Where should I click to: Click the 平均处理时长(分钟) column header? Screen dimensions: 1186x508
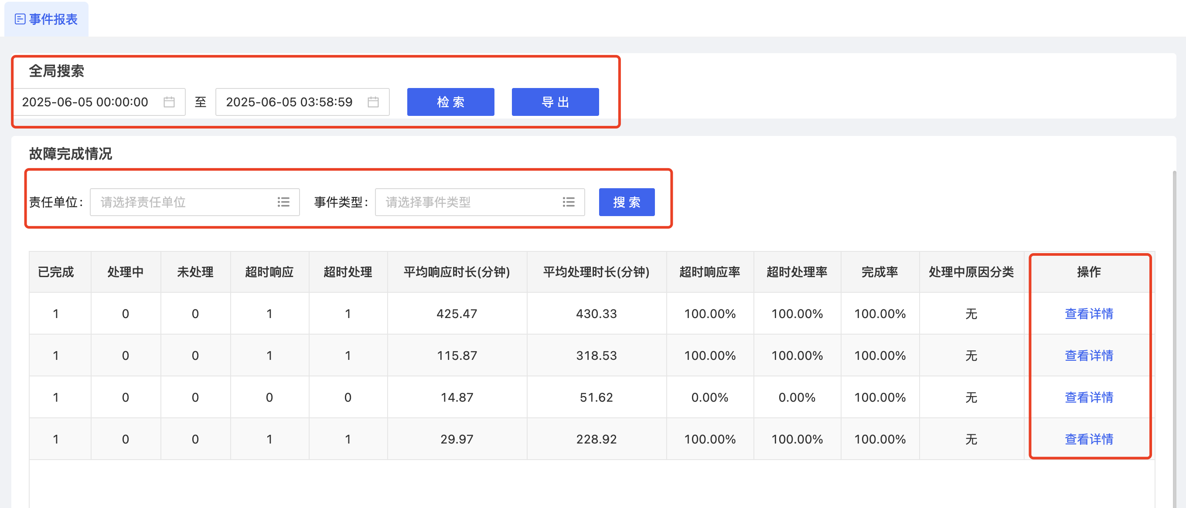[x=596, y=272]
